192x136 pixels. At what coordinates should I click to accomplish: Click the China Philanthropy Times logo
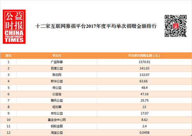[14, 27]
